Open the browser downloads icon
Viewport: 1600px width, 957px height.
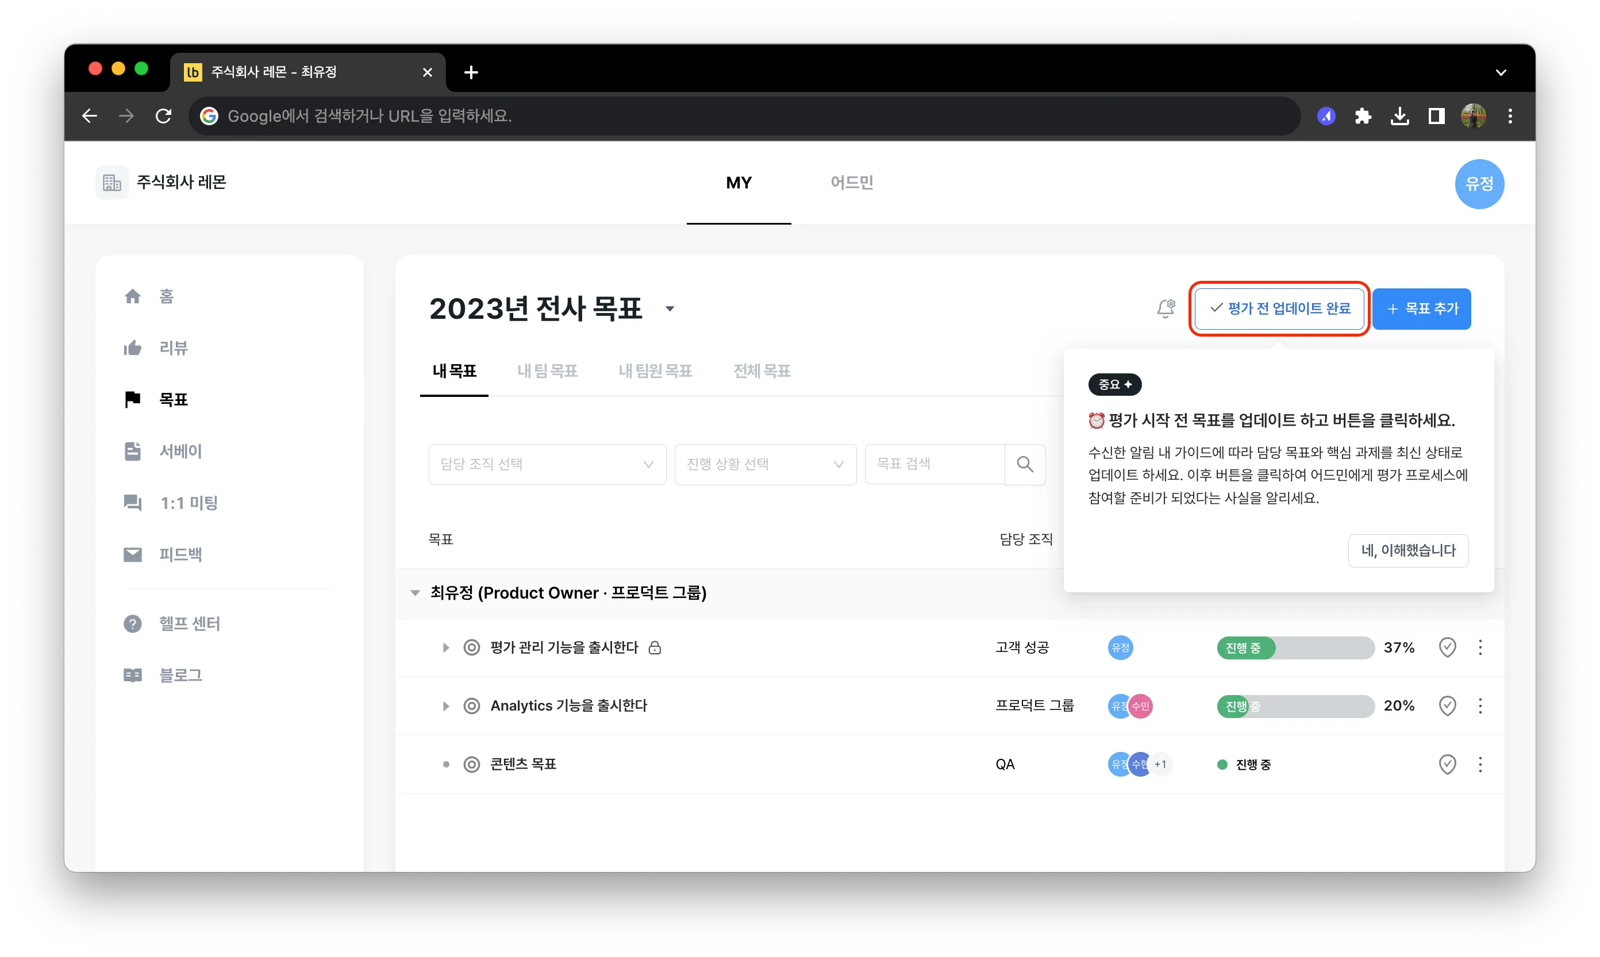(1399, 116)
